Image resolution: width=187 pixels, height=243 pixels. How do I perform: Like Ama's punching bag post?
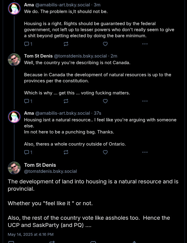click(105, 152)
